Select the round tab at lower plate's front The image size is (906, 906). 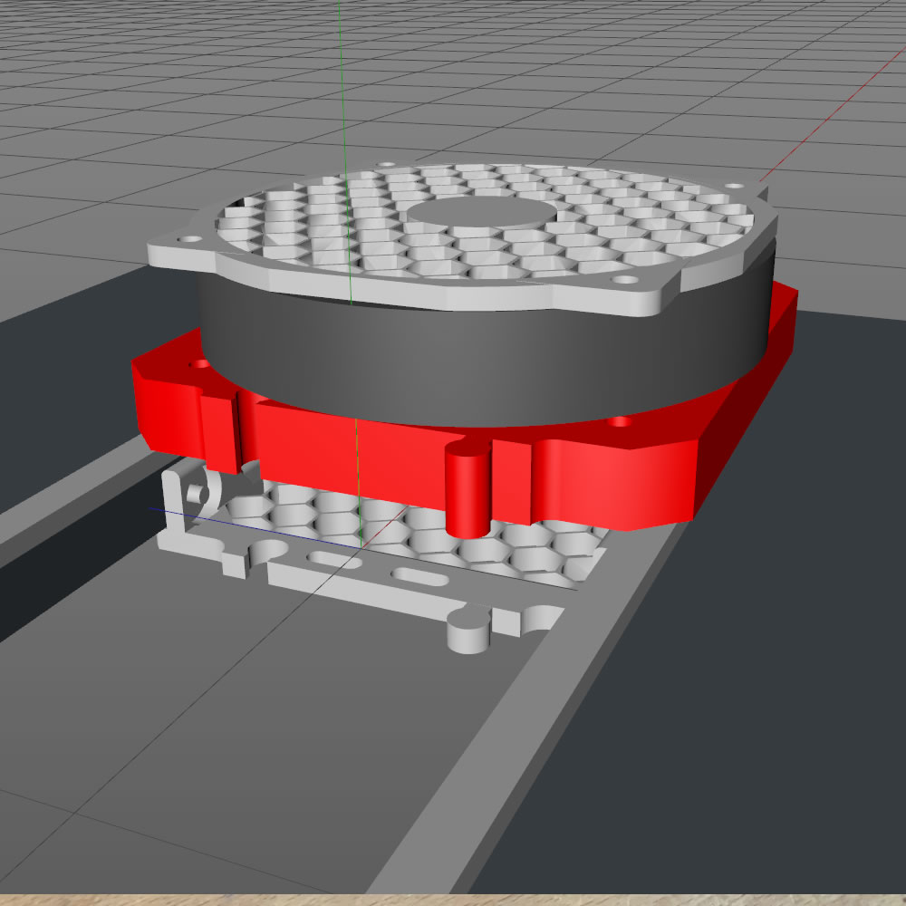click(x=469, y=627)
